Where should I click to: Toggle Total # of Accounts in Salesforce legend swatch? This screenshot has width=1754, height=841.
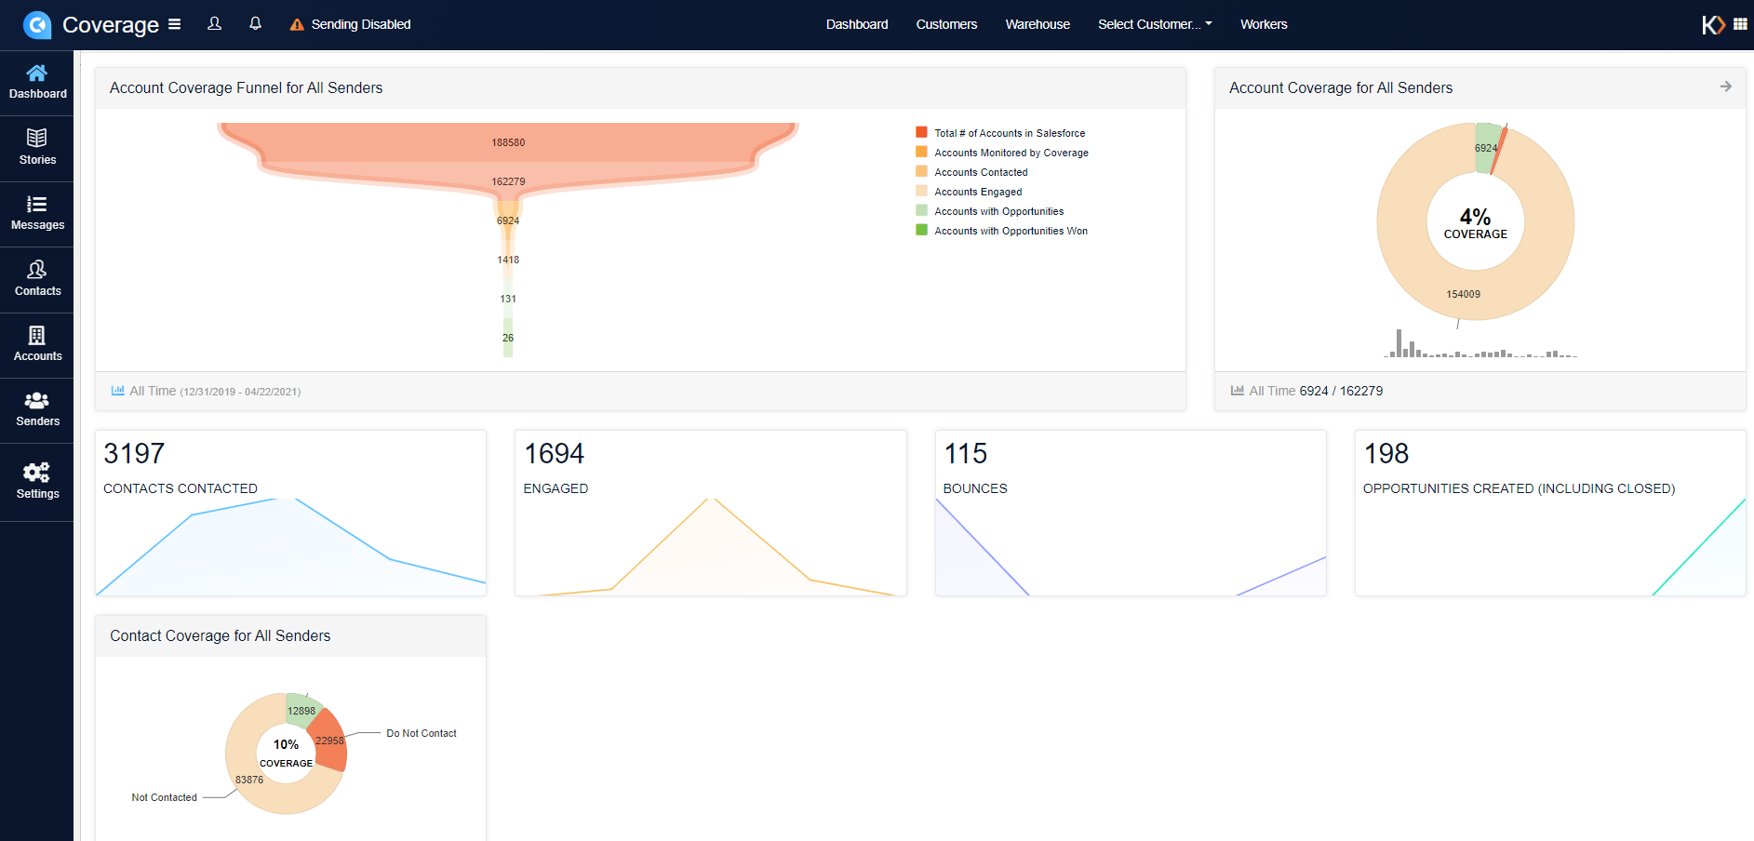tap(921, 132)
